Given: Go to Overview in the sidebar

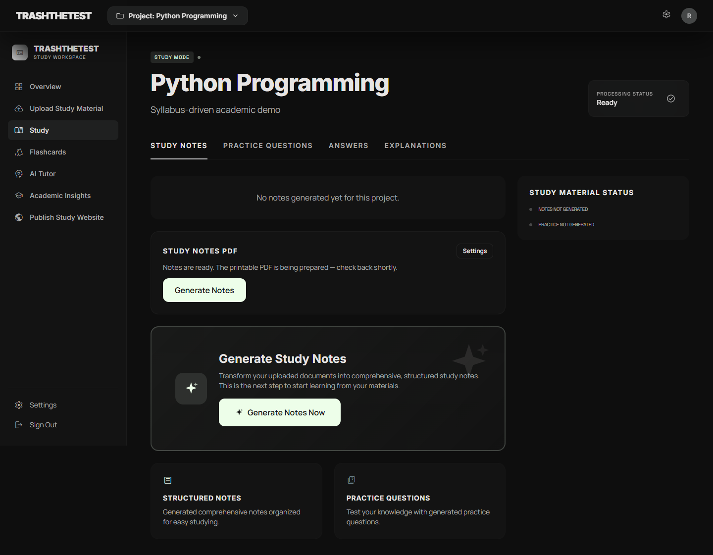Looking at the screenshot, I should pyautogui.click(x=63, y=87).
